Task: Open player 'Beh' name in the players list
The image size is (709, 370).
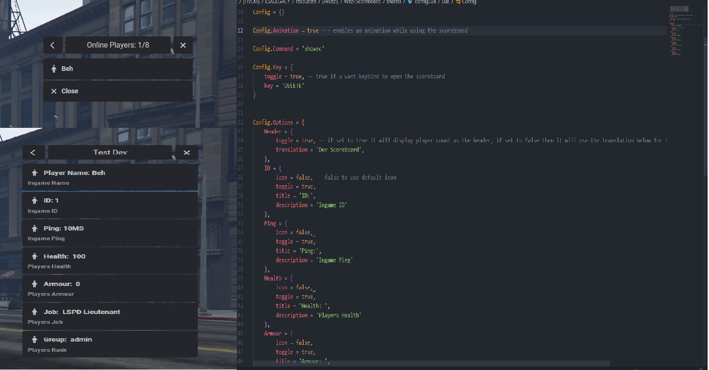Action: coord(67,69)
